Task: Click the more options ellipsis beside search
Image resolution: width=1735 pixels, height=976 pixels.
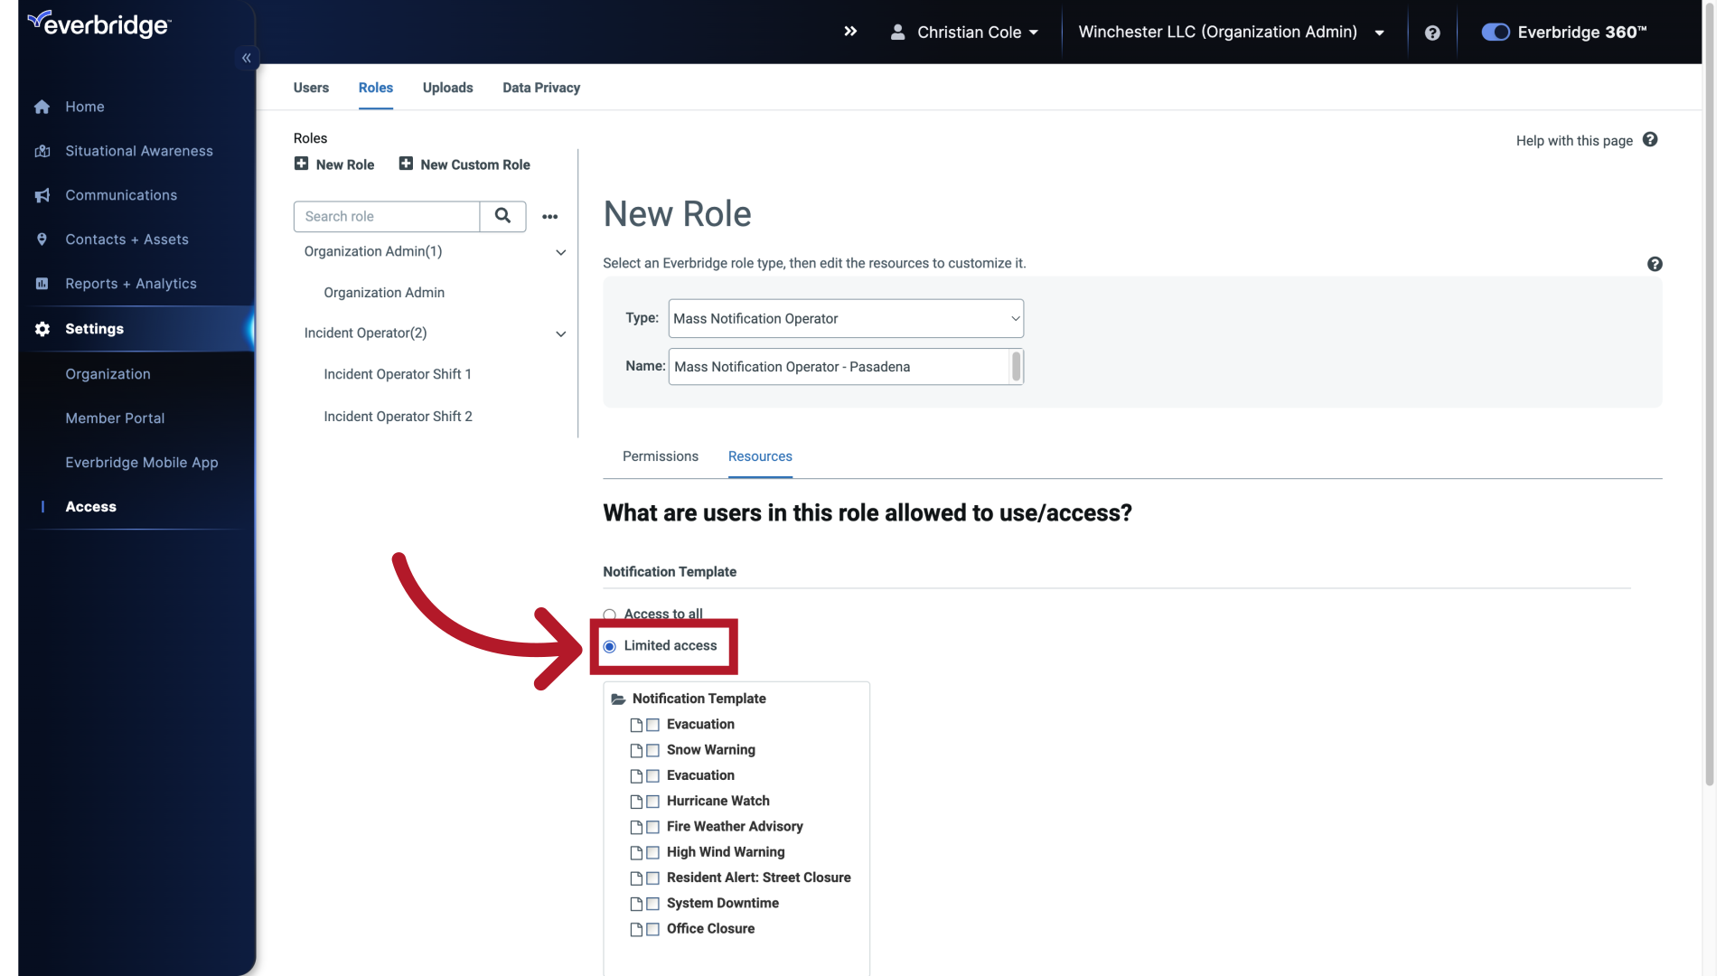Action: pos(550,217)
